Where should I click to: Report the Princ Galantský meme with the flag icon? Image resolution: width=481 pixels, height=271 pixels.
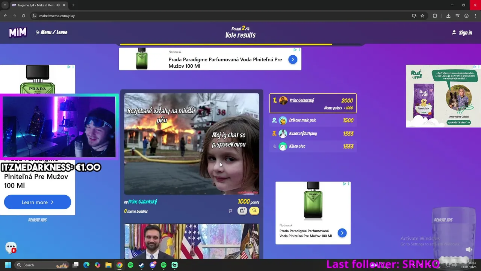click(230, 211)
